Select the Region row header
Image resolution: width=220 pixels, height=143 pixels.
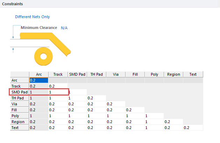[x=20, y=122]
